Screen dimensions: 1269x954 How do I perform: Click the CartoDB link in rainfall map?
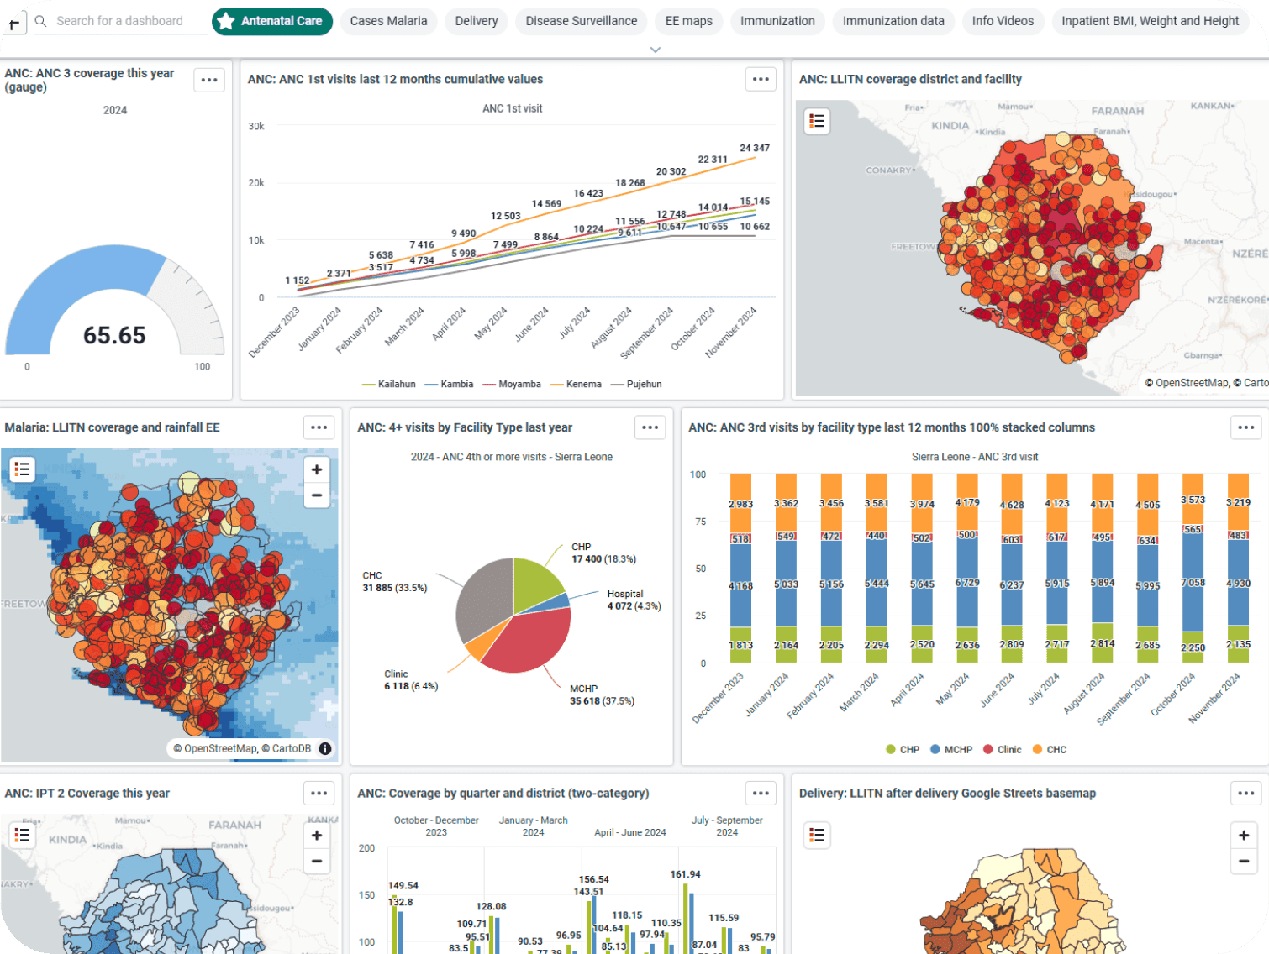(x=291, y=748)
